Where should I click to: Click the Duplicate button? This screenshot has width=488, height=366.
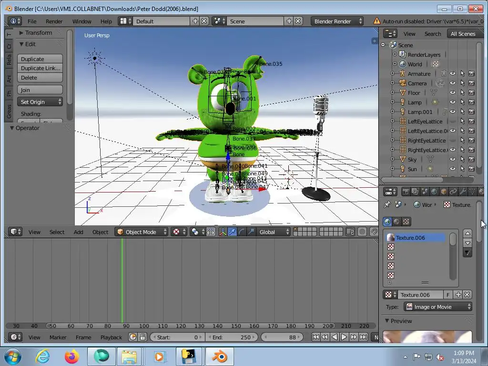coord(40,59)
